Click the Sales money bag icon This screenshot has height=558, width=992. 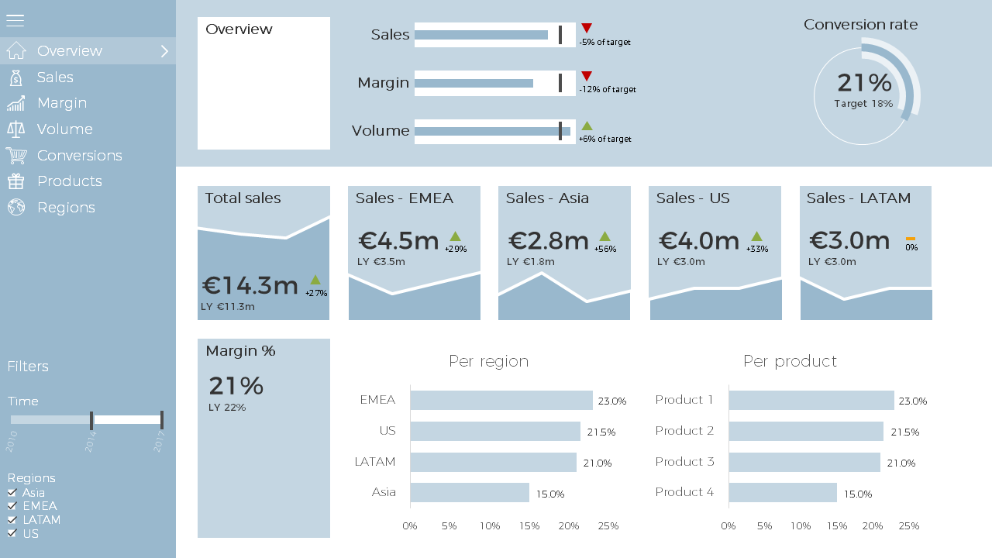point(16,77)
